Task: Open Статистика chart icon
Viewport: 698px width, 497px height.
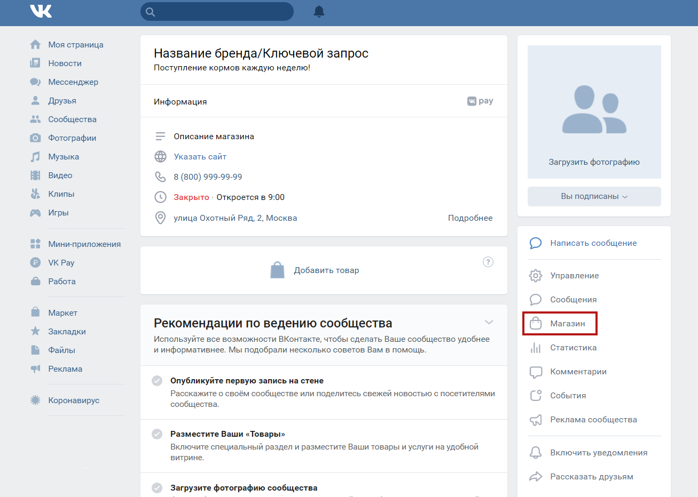Action: [x=535, y=348]
